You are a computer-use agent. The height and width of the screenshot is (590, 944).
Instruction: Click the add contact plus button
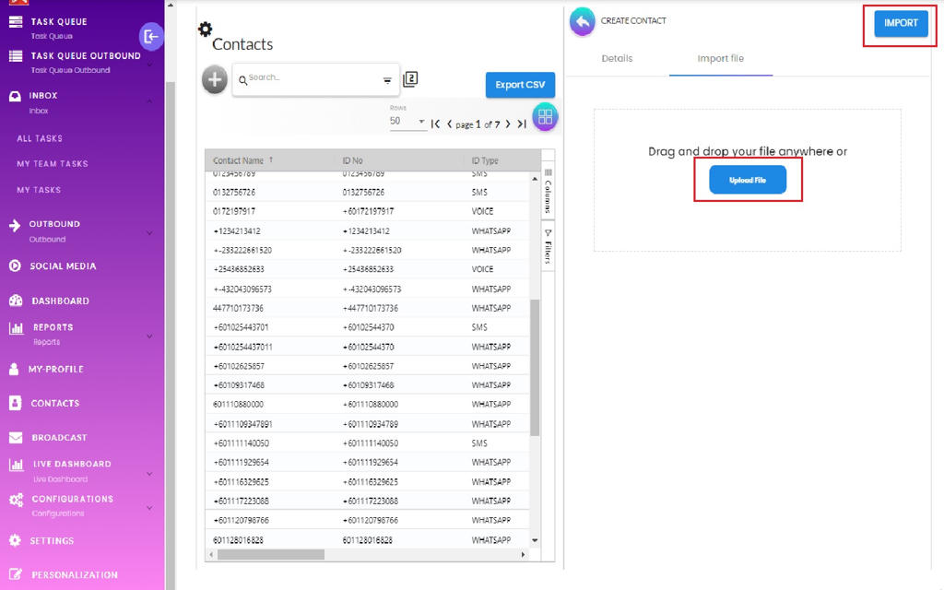coord(215,80)
